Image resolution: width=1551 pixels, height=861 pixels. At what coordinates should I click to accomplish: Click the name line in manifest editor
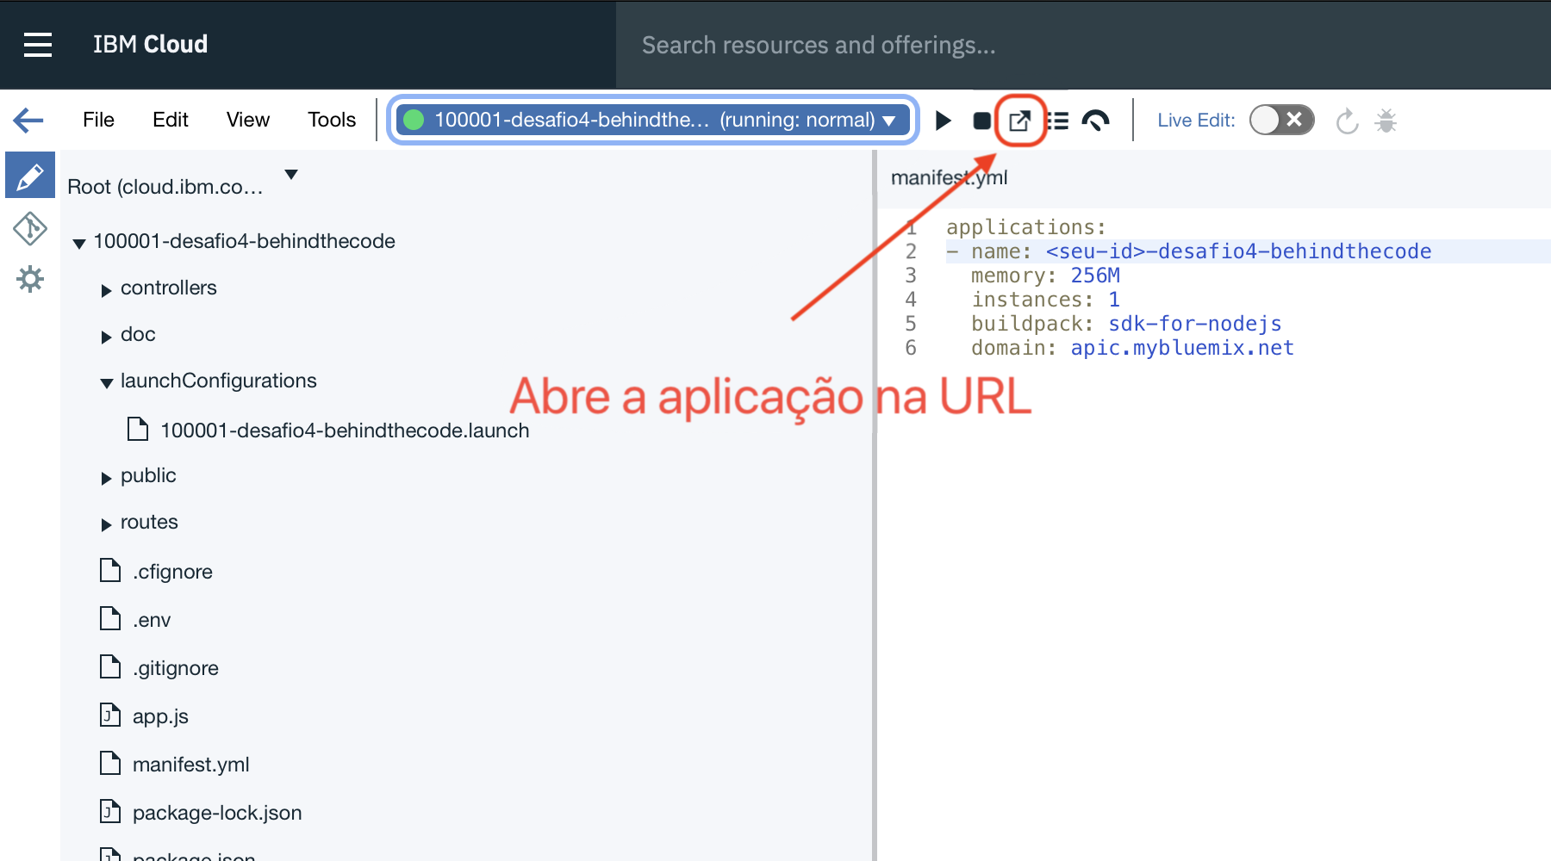coord(1189,251)
